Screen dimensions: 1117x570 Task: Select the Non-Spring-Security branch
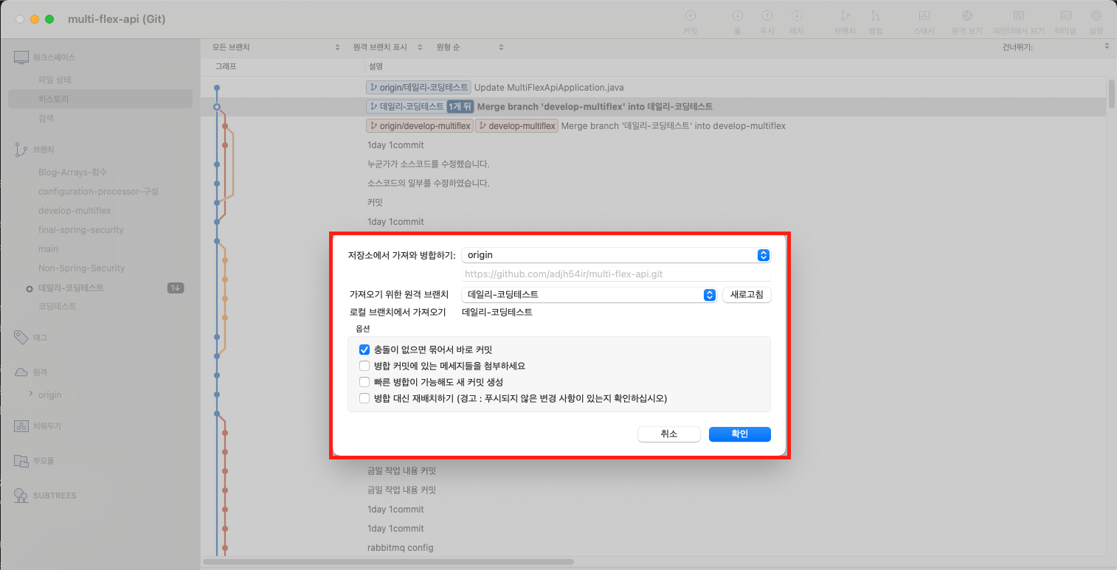click(82, 268)
